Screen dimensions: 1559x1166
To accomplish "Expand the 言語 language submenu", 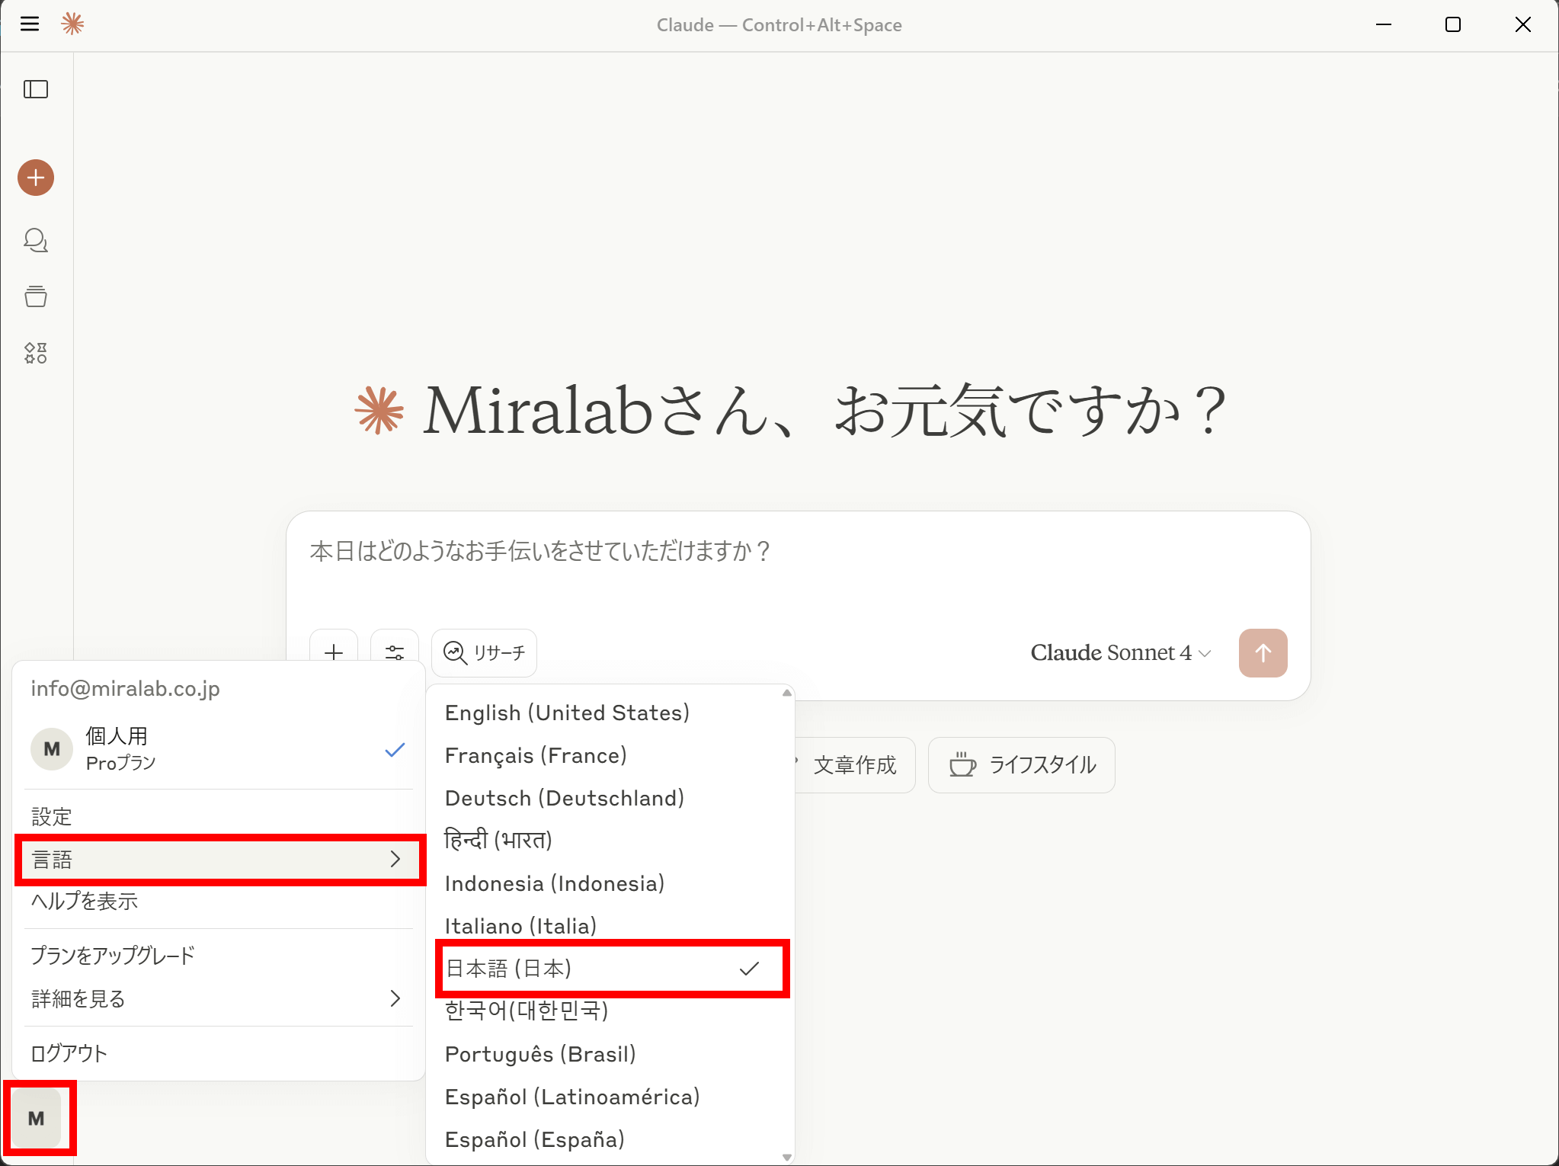I will pos(218,859).
